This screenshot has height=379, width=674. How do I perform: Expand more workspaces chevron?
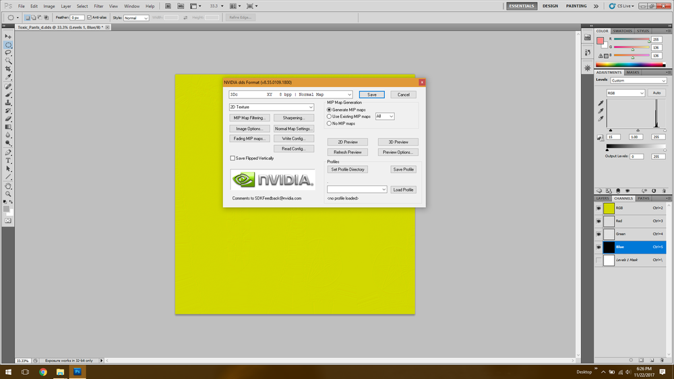click(596, 6)
